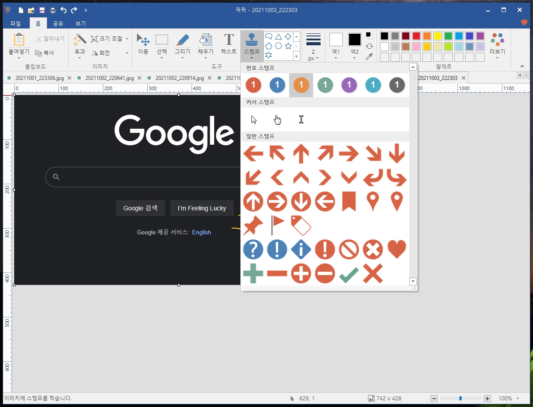Image resolution: width=533 pixels, height=407 pixels.
Task: Pick the price tag stamp
Action: [301, 225]
